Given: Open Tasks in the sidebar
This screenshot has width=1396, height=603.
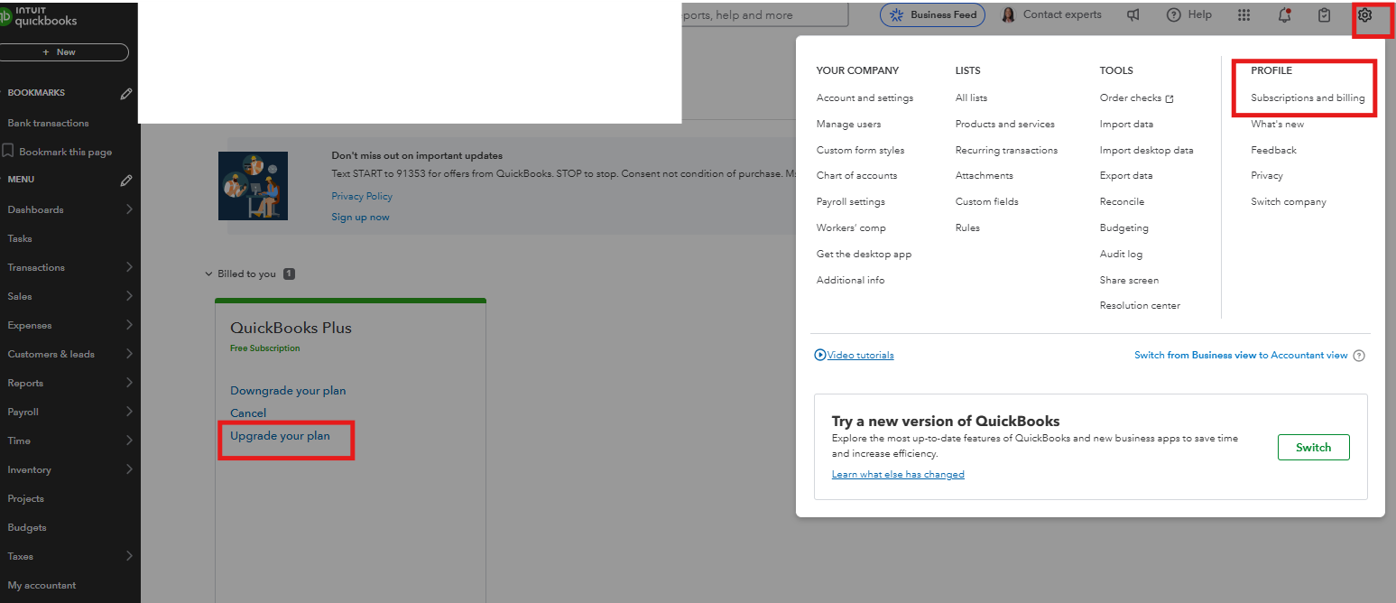Looking at the screenshot, I should click(x=20, y=238).
